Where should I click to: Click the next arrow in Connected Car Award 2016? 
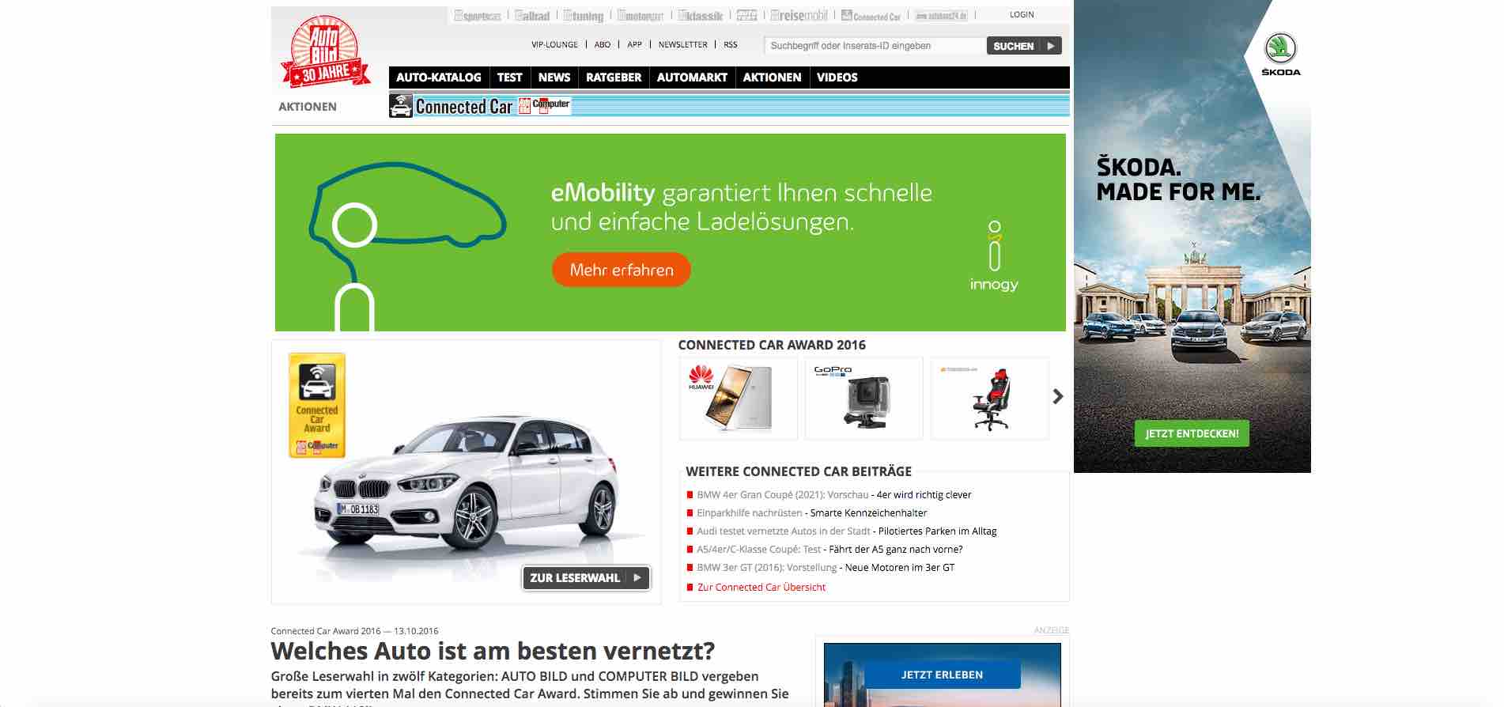(x=1058, y=397)
